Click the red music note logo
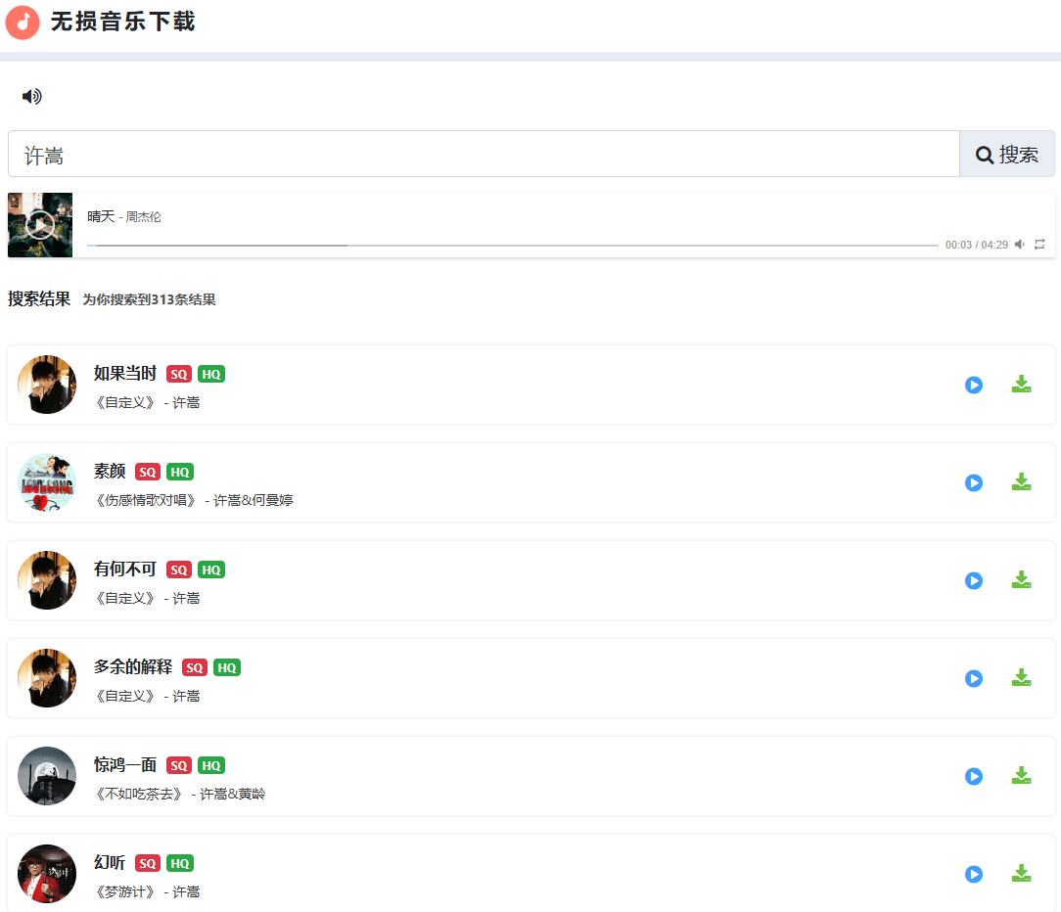 (x=22, y=22)
